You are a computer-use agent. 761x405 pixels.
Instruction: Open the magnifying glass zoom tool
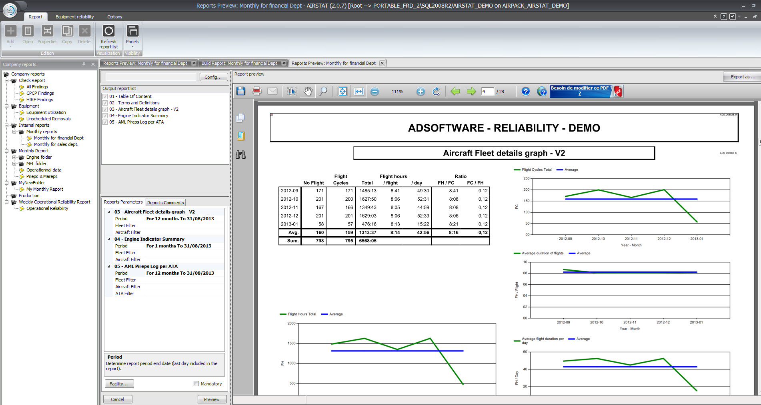[323, 92]
